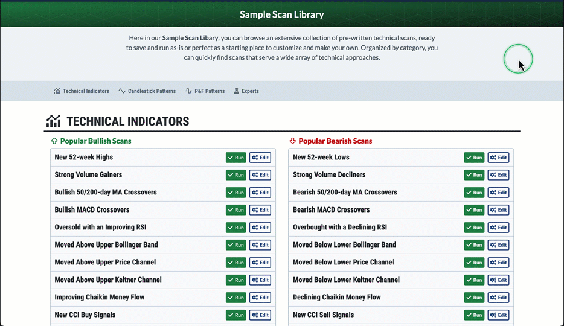Click the red down arrow icon by Popular Bearish Scans
Screen dimensions: 564x326
point(293,141)
